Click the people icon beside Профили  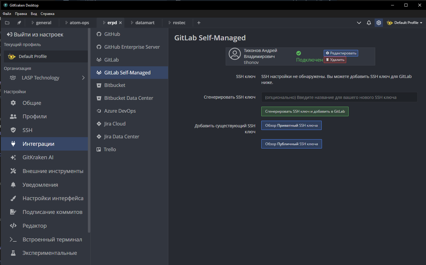pyautogui.click(x=13, y=117)
